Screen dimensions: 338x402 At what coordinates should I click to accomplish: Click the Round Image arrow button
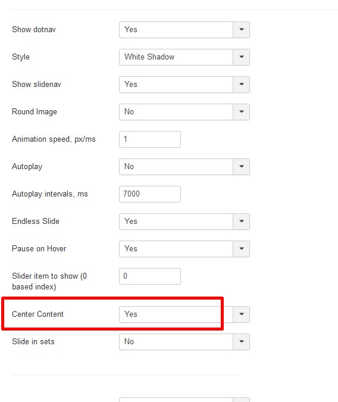click(242, 112)
